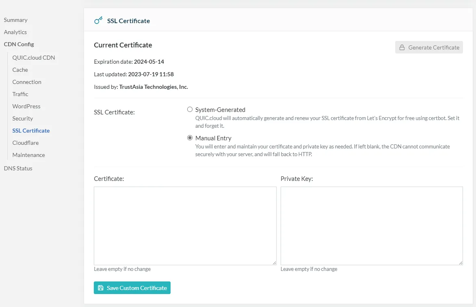Go to Analytics in the sidebar
The width and height of the screenshot is (476, 307).
(x=15, y=32)
